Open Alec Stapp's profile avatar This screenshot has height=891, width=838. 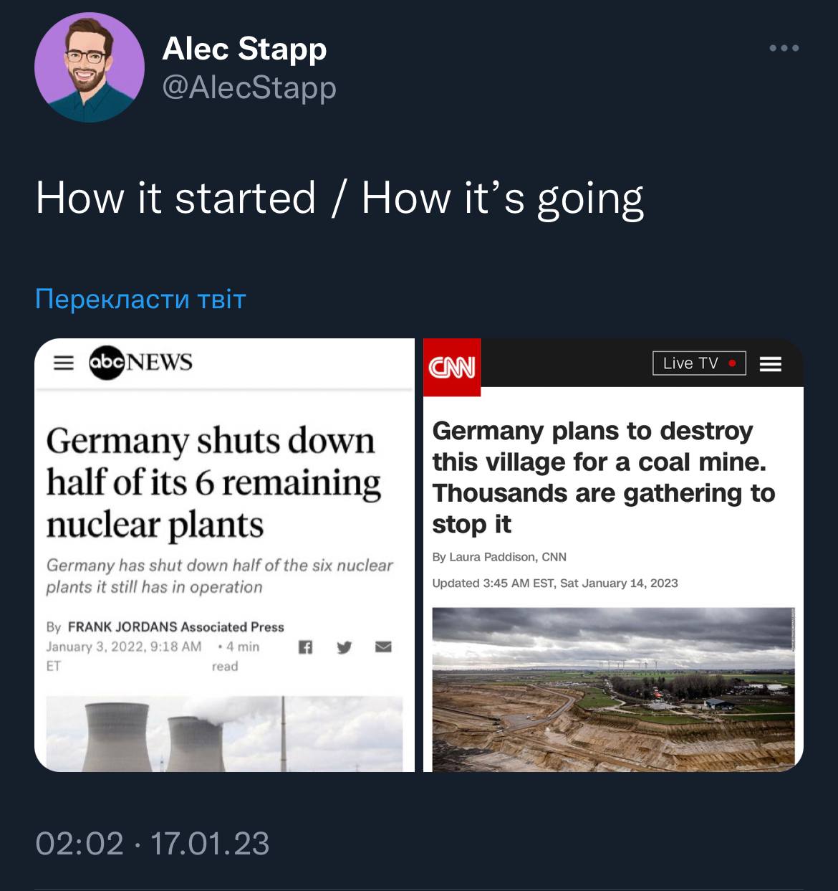click(90, 67)
